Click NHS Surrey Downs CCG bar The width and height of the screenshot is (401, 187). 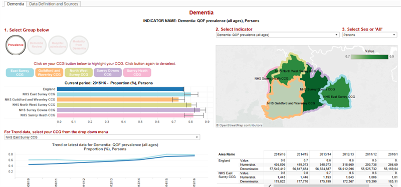tap(128, 110)
